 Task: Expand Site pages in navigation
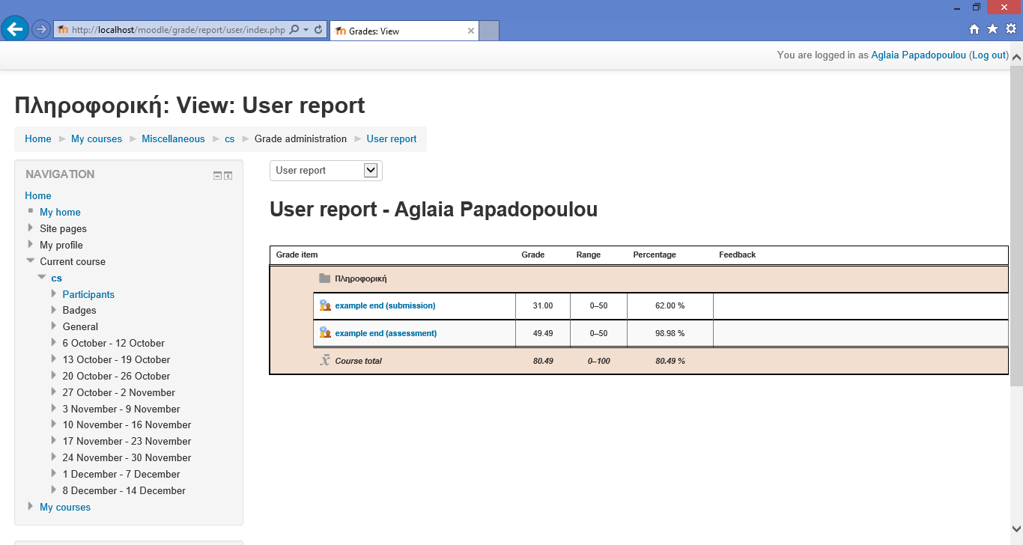31,228
